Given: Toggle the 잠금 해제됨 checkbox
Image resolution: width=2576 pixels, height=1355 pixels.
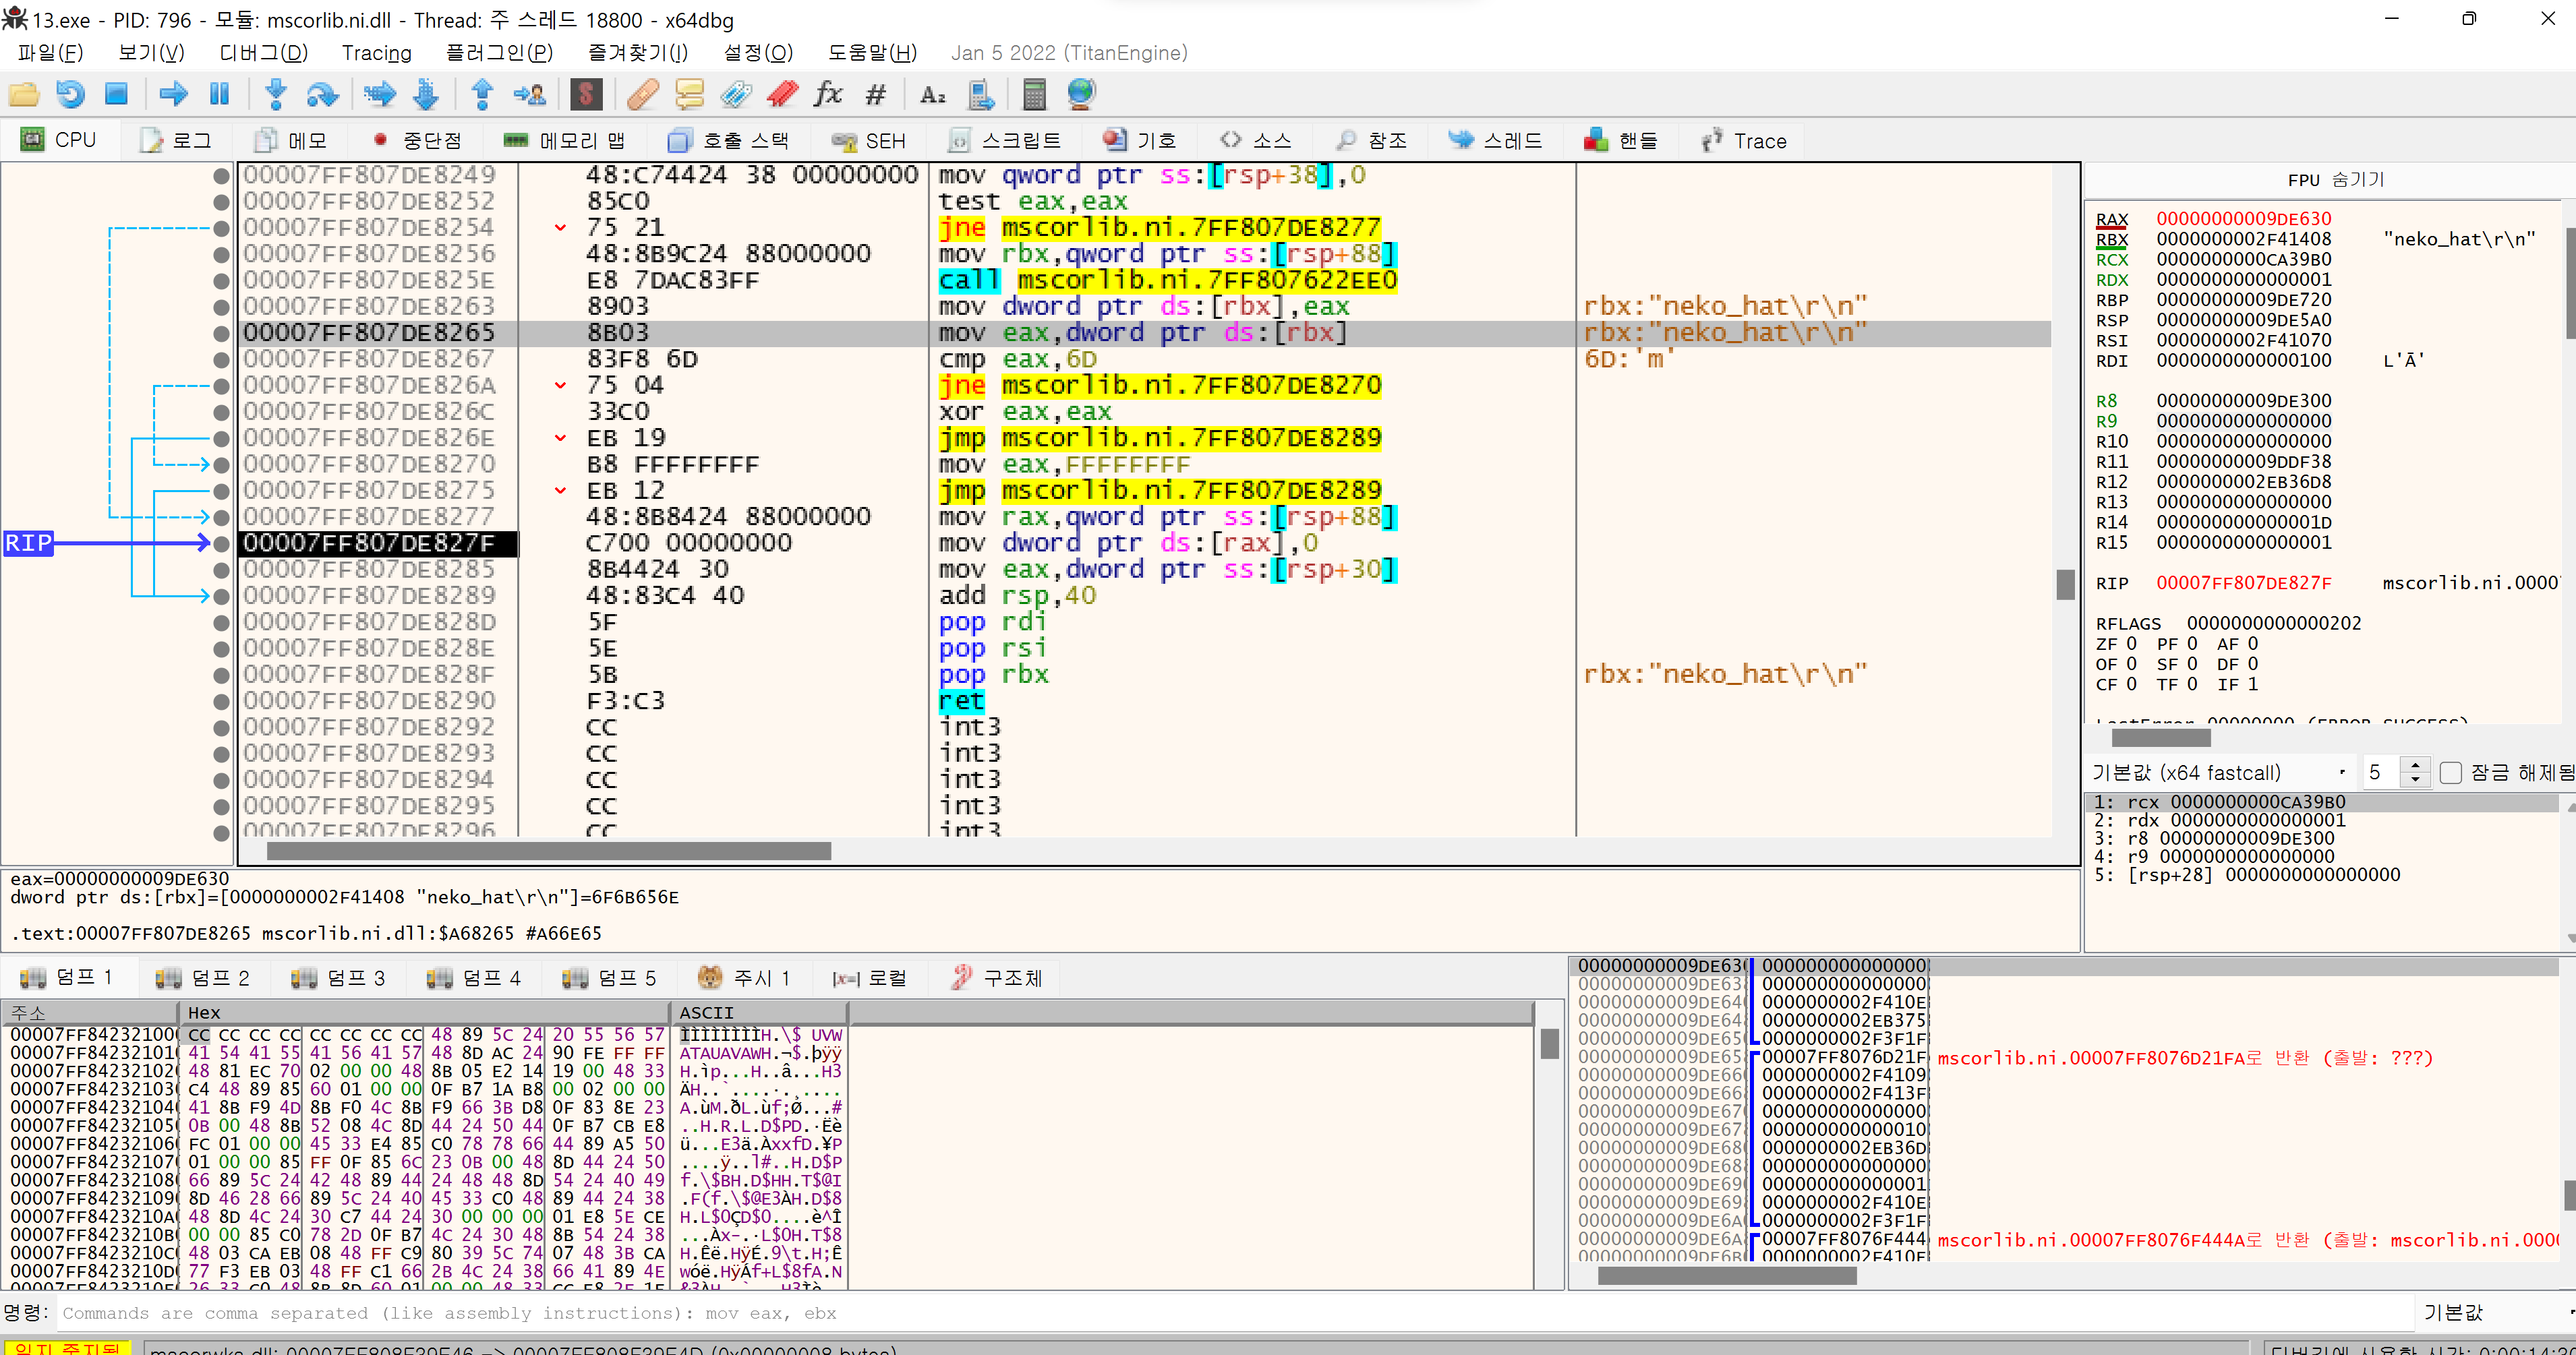Looking at the screenshot, I should coord(2450,773).
